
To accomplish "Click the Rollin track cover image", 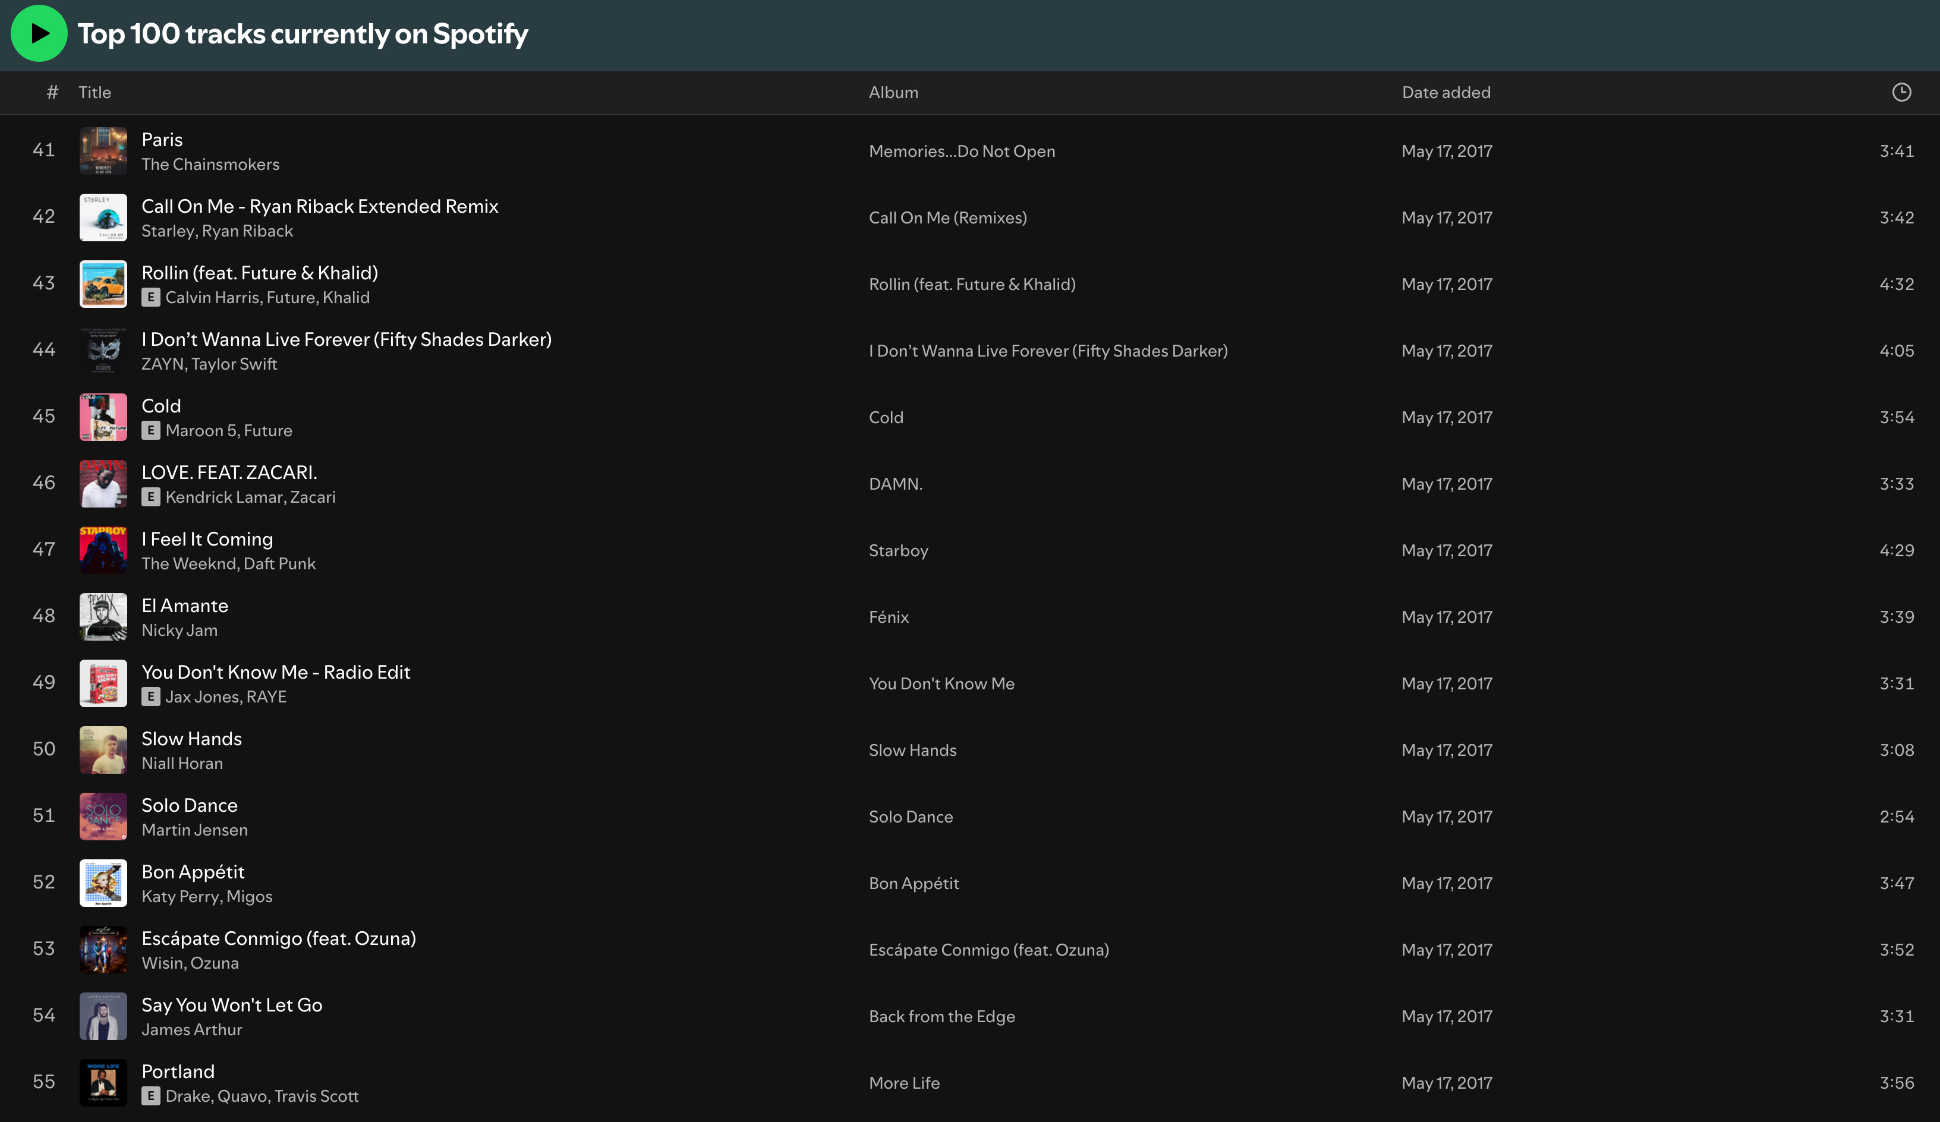I will click(x=103, y=284).
